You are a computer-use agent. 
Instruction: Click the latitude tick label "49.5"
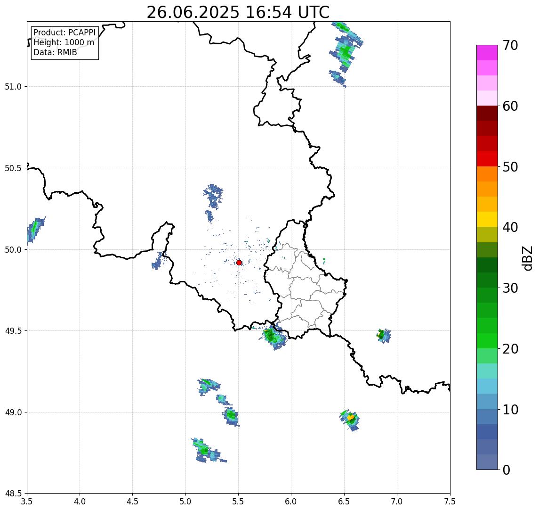point(13,331)
